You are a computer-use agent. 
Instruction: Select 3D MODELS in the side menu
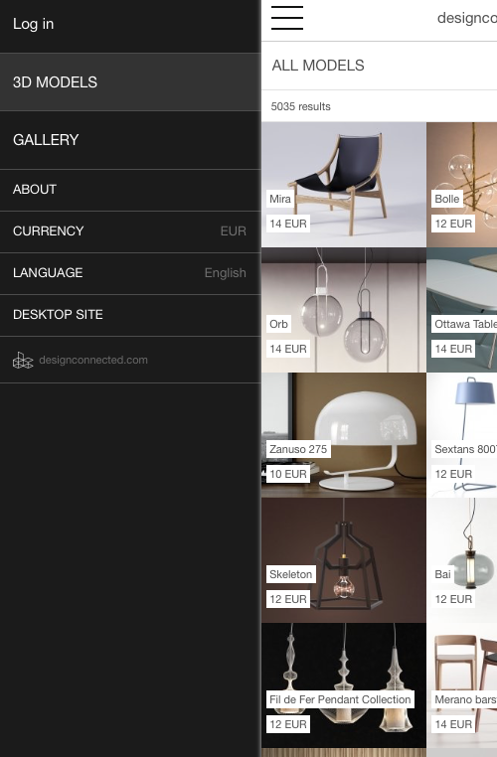click(x=130, y=82)
